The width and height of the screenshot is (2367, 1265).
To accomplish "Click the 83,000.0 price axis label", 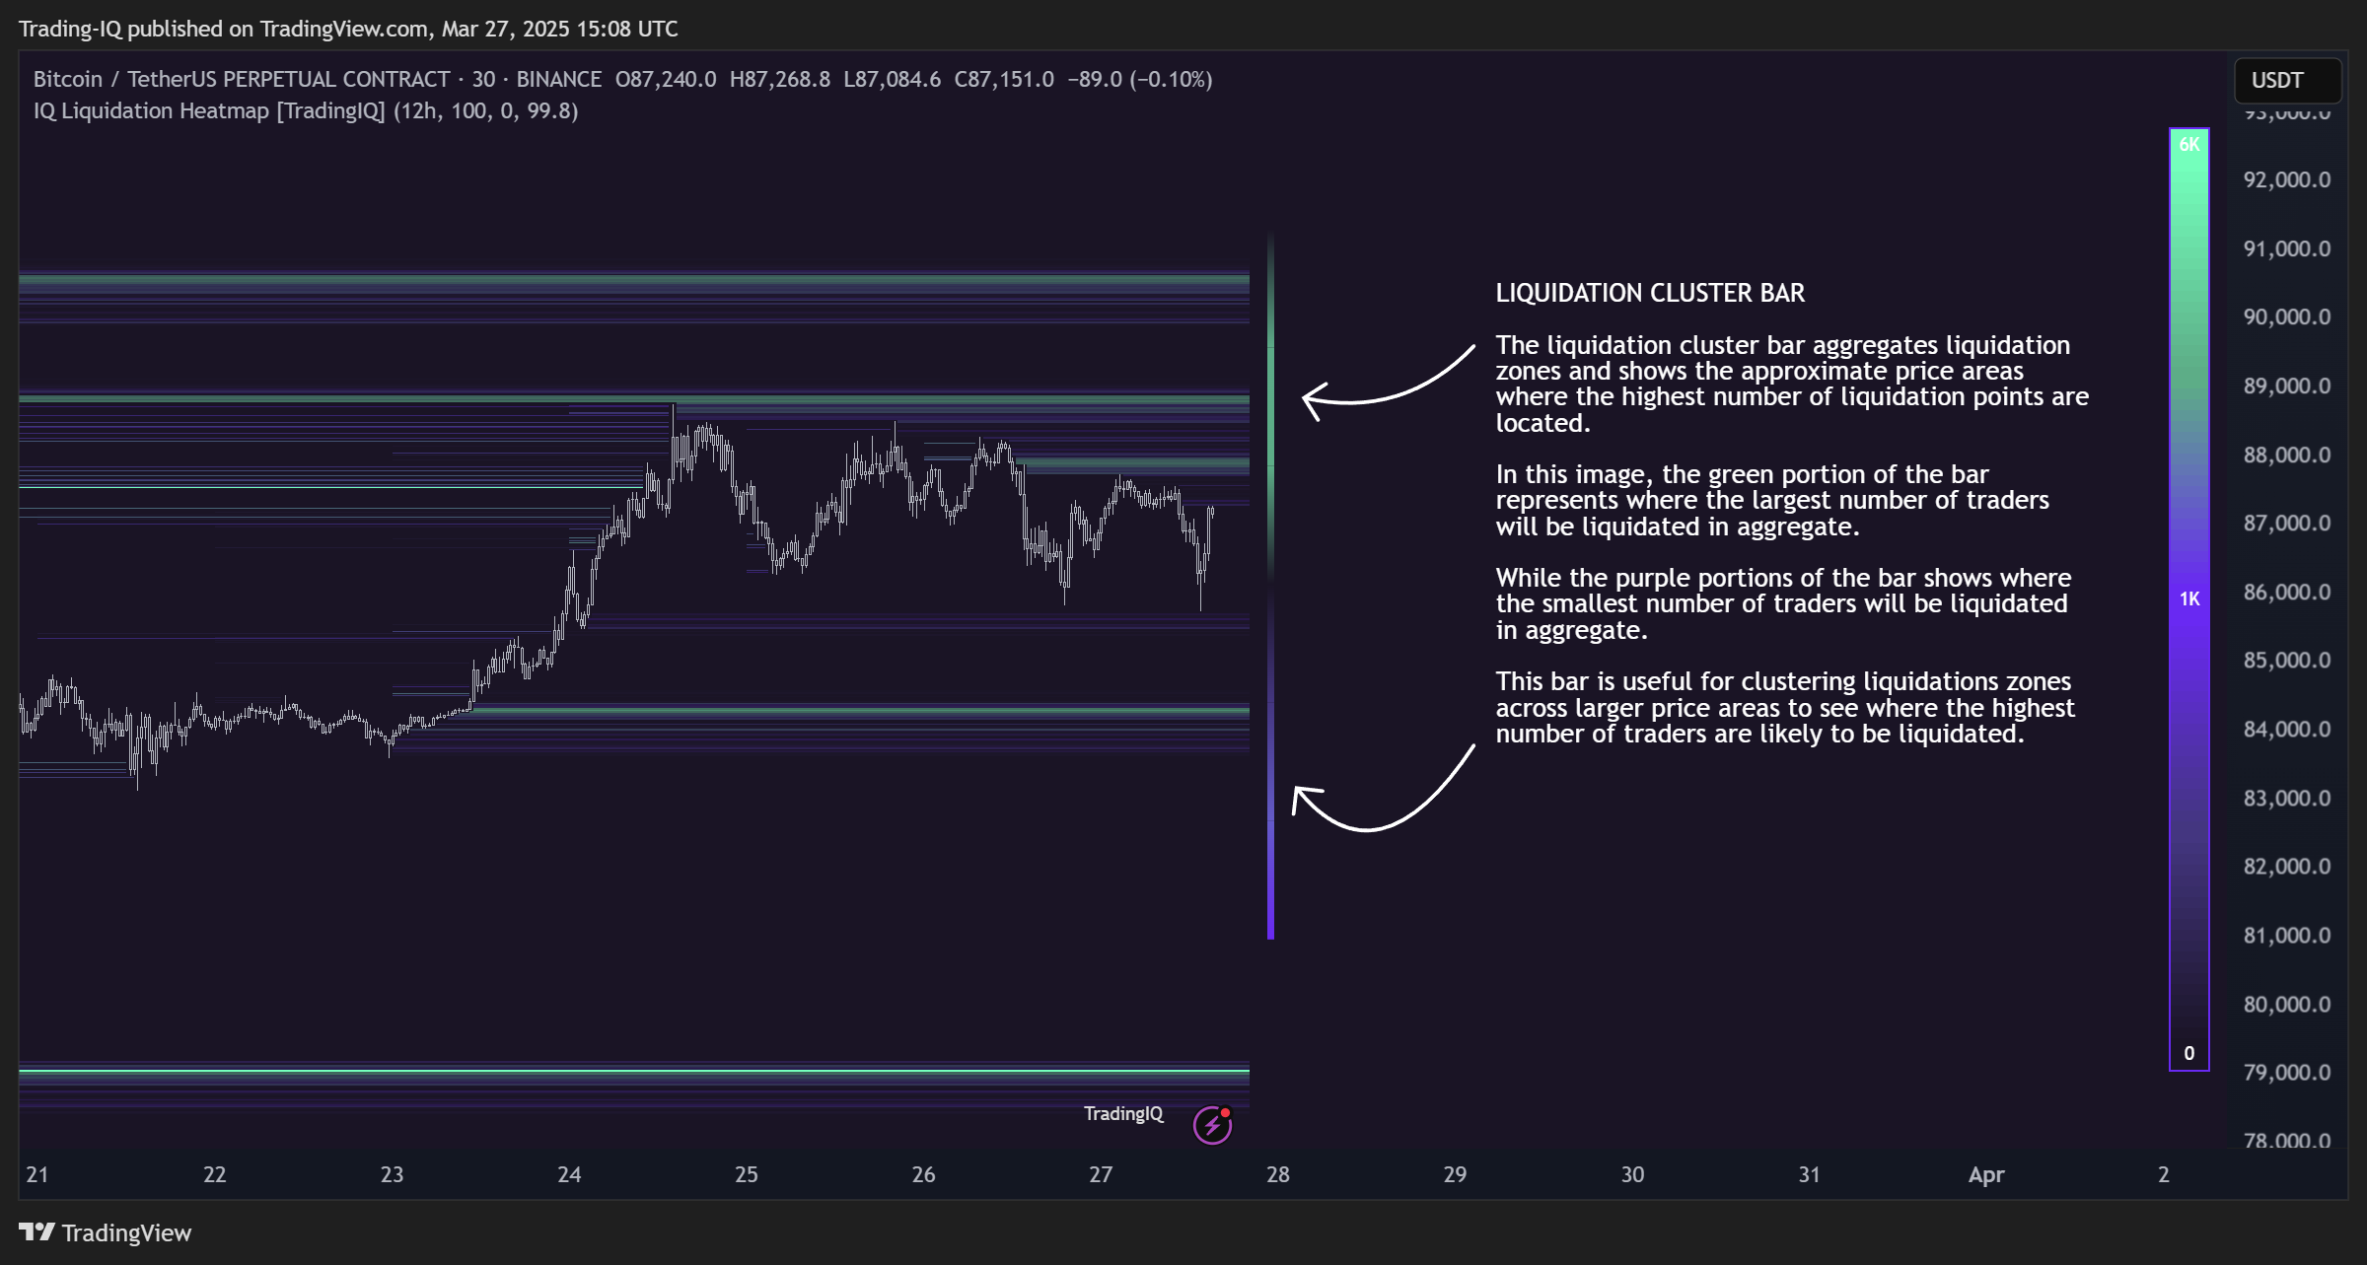I will point(2287,798).
